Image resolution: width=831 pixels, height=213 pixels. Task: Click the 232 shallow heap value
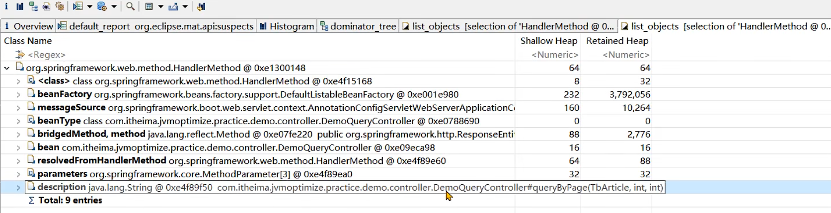[571, 94]
